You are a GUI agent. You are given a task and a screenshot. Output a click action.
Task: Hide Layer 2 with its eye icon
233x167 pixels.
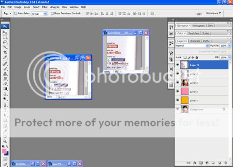178,92
